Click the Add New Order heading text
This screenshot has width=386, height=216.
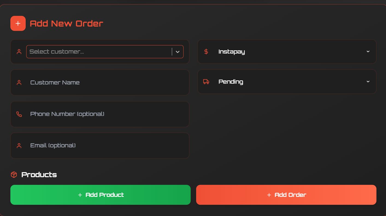pyautogui.click(x=66, y=24)
